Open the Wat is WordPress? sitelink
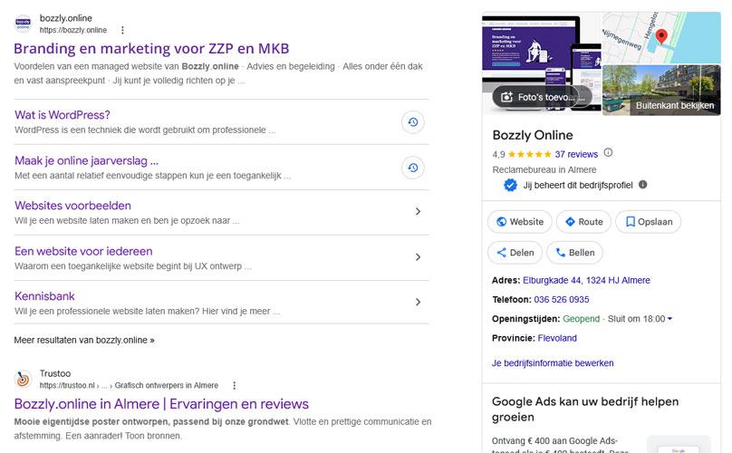 click(x=63, y=115)
